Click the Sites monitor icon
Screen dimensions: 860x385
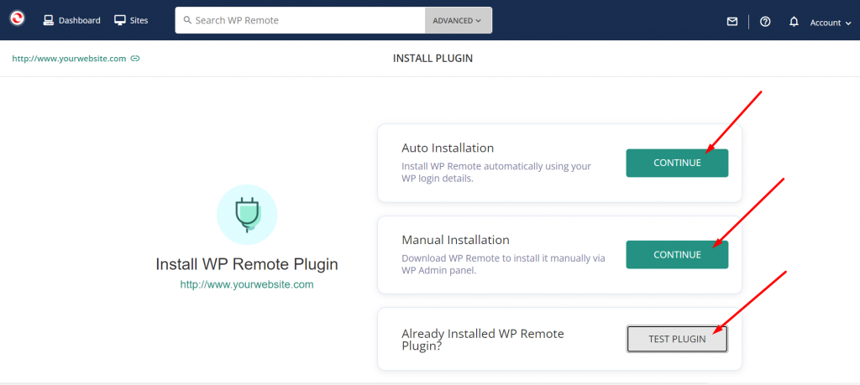coord(120,20)
